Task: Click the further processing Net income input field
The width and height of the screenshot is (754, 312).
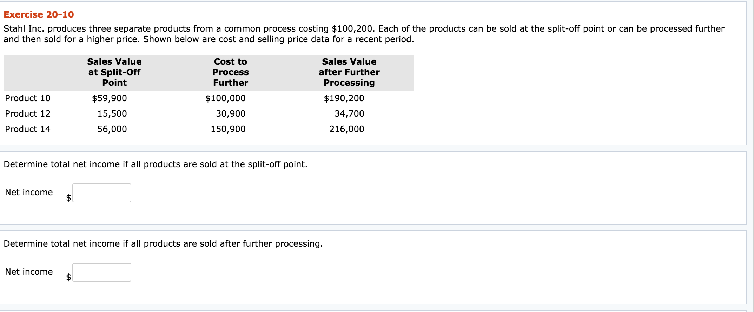Action: click(102, 272)
